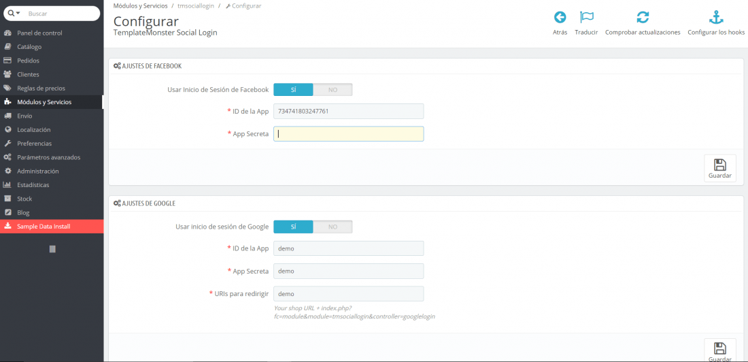
Task: Save Facebook settings with Guardar button
Action: click(720, 168)
